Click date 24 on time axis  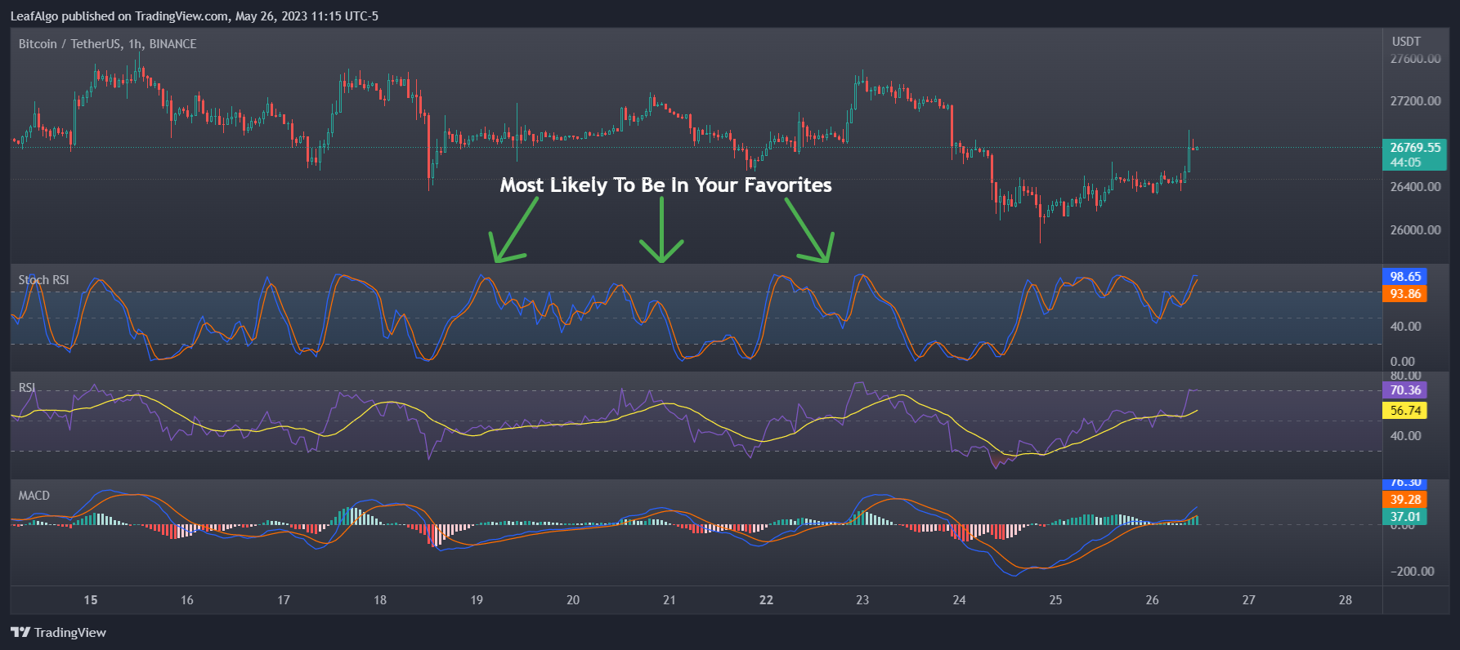[x=959, y=600]
